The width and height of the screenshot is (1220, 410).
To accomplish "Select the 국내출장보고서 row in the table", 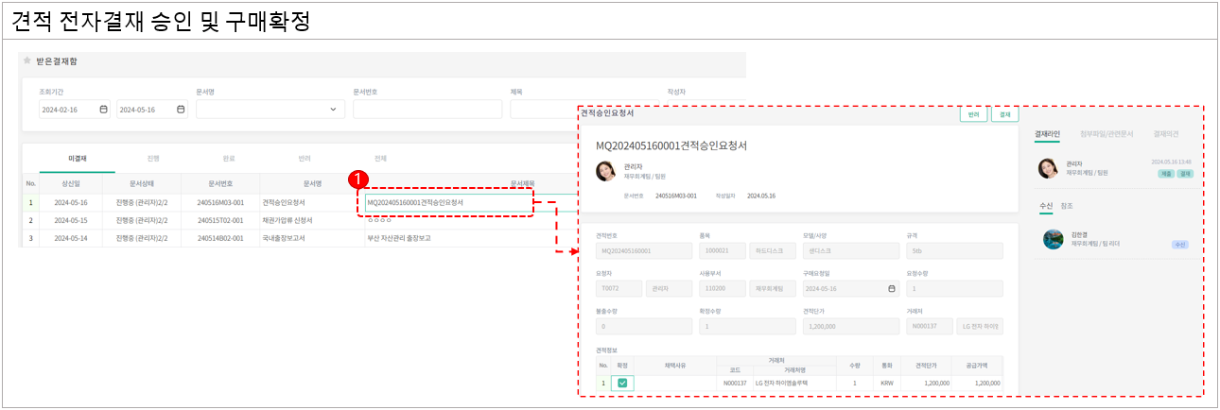I will pyautogui.click(x=292, y=238).
